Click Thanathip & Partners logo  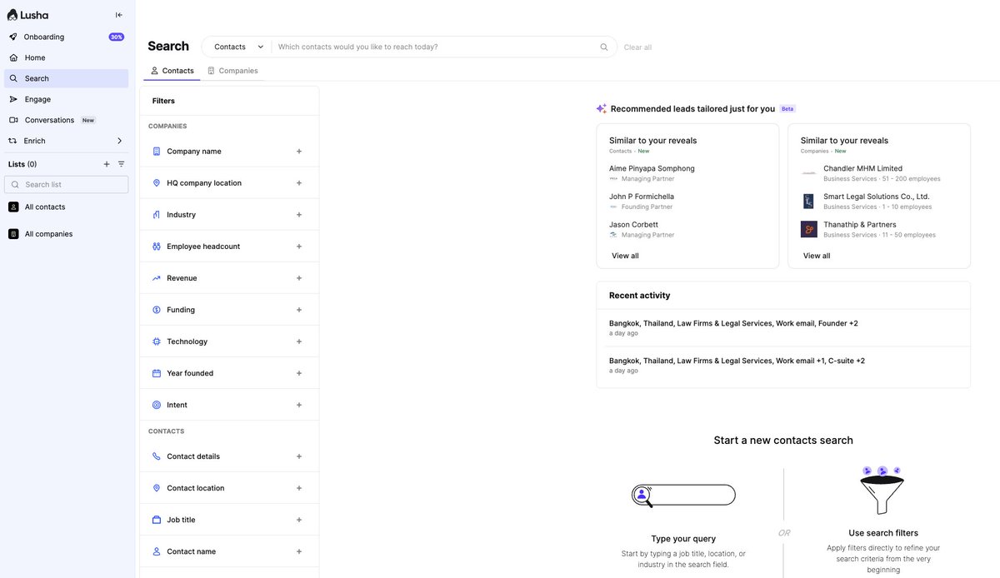click(x=809, y=229)
